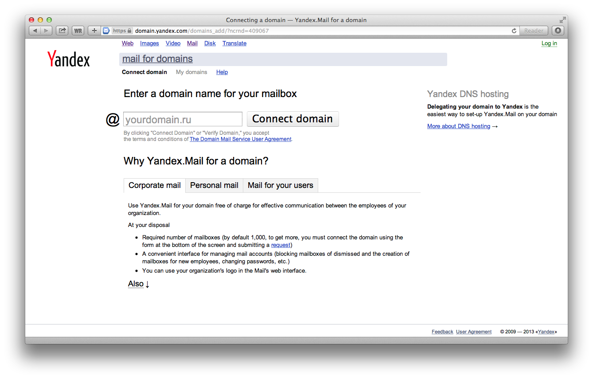Click the 'mail for domains' heading link
Viewport: 593px width, 379px height.
click(157, 59)
